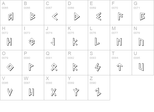Select the Q glyph in cell 0081
This screenshot has height=112, width=154.
[54, 67]
